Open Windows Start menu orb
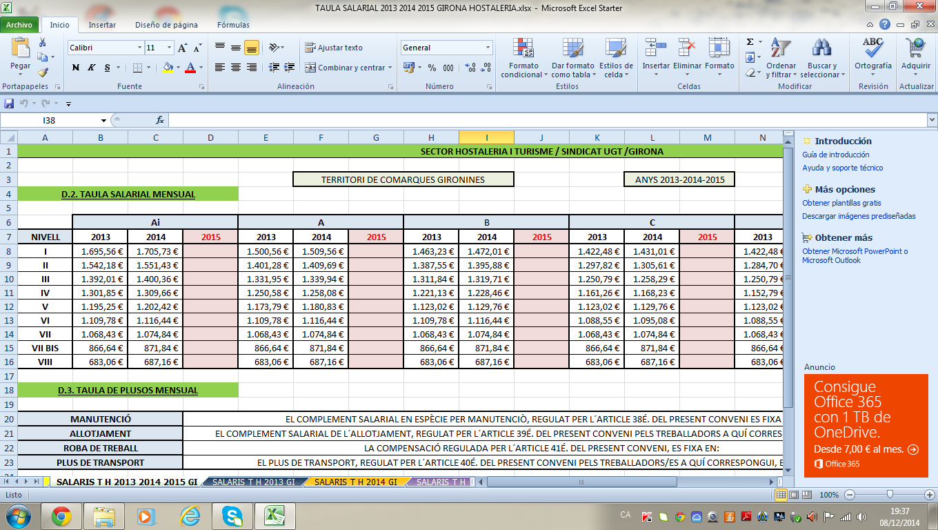 point(17,516)
